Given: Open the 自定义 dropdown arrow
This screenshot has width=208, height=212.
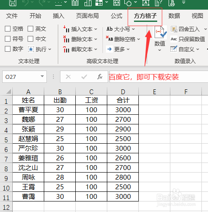Looking at the screenshot, I should (197, 49).
